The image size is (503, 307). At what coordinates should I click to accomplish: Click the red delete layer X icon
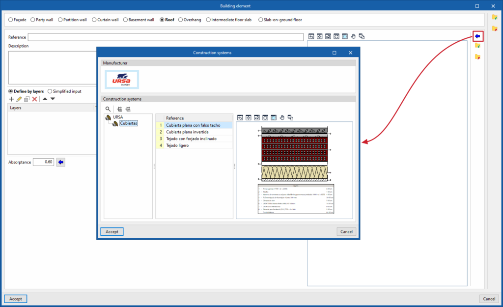click(35, 99)
